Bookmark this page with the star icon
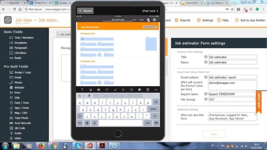The width and height of the screenshot is (267, 150). click(232, 9)
